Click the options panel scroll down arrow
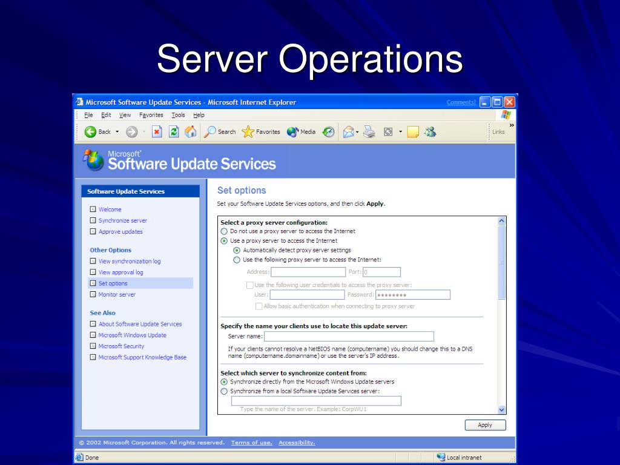Viewport: 620px width, 465px height. 501,410
